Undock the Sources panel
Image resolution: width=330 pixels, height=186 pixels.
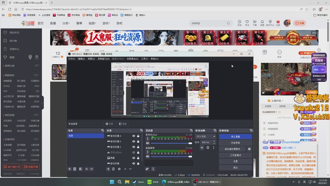point(141,131)
